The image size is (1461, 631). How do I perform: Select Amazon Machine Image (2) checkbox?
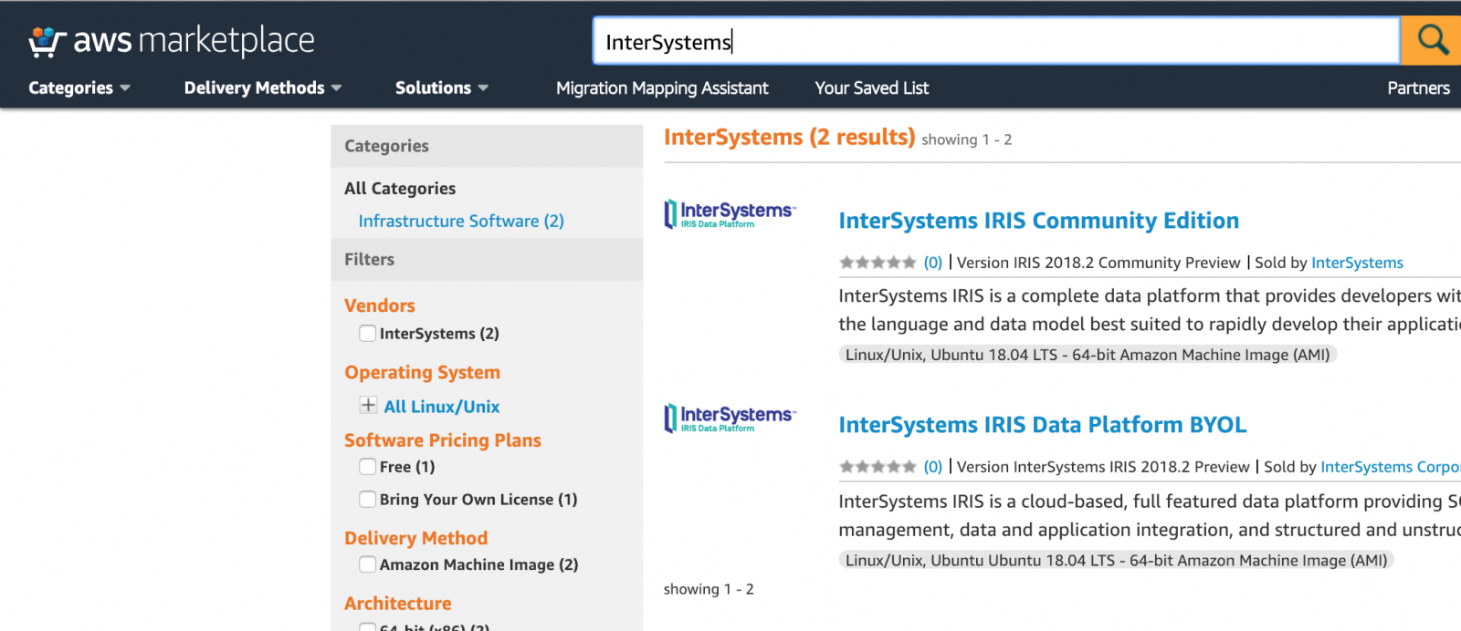[x=368, y=564]
